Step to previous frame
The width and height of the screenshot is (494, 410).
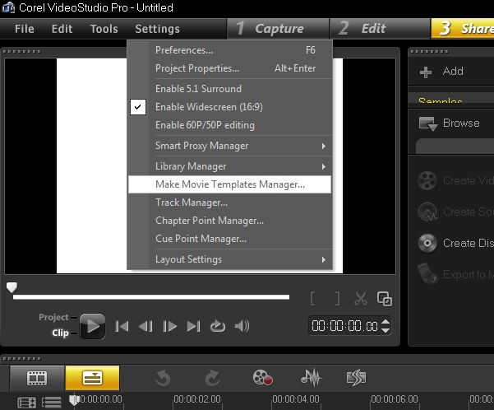[145, 326]
